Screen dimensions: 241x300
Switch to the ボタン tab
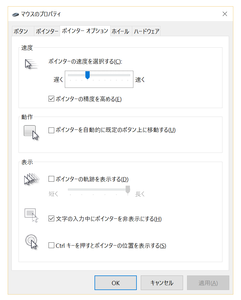21,31
